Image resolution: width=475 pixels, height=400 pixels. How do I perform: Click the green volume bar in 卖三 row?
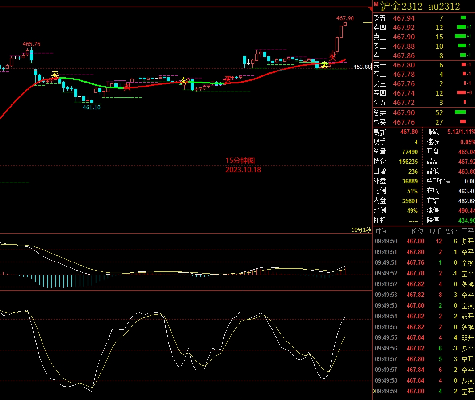point(460,37)
